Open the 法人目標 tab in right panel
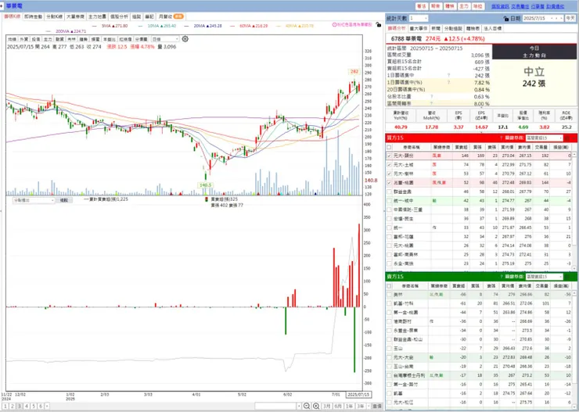 (493, 28)
